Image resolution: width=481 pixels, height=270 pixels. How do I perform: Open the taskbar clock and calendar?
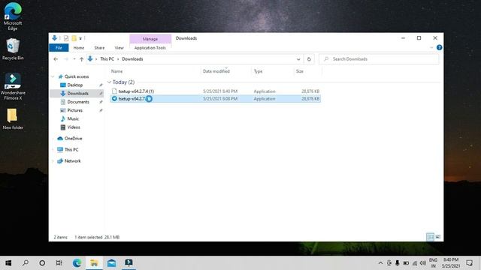(x=451, y=263)
